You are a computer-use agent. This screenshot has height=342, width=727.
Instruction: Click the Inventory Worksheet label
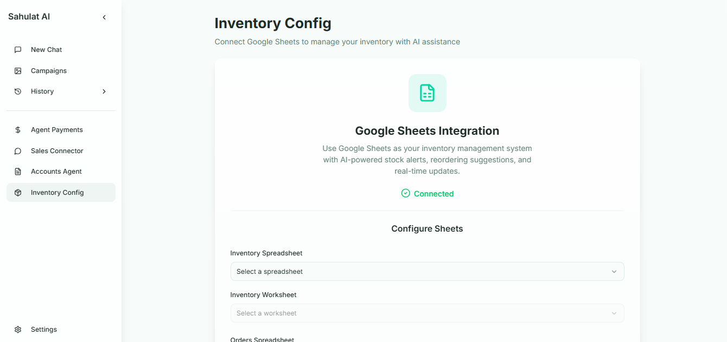tap(263, 295)
